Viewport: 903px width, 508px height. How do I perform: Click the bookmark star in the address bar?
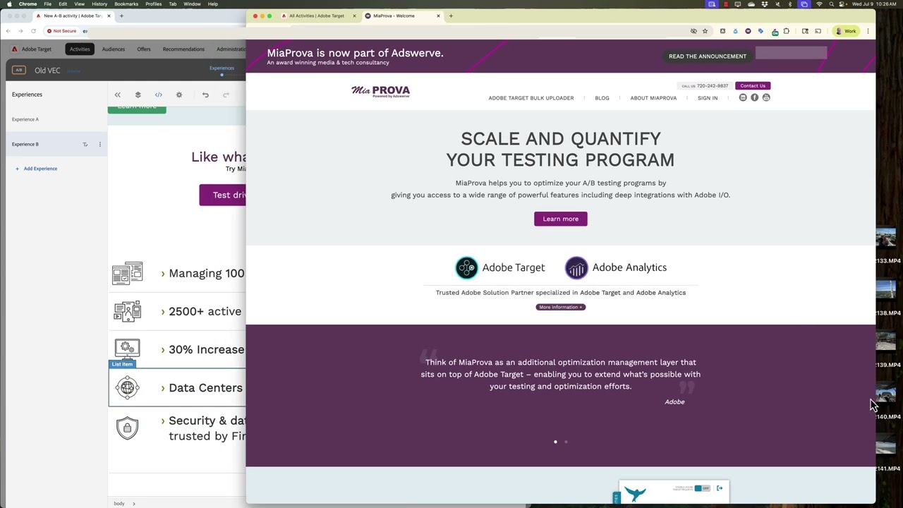pyautogui.click(x=705, y=31)
